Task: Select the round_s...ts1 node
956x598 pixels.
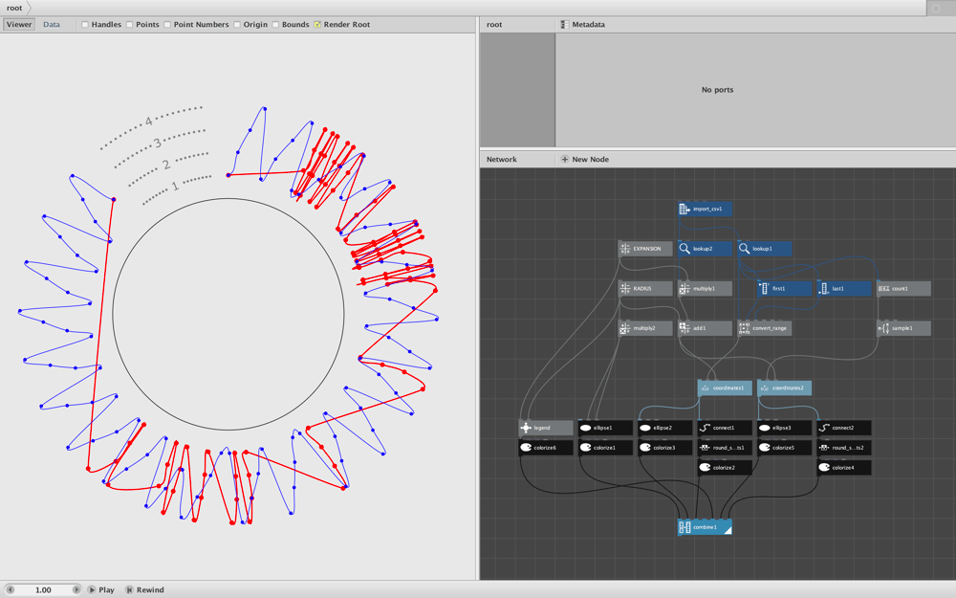Action: (725, 448)
